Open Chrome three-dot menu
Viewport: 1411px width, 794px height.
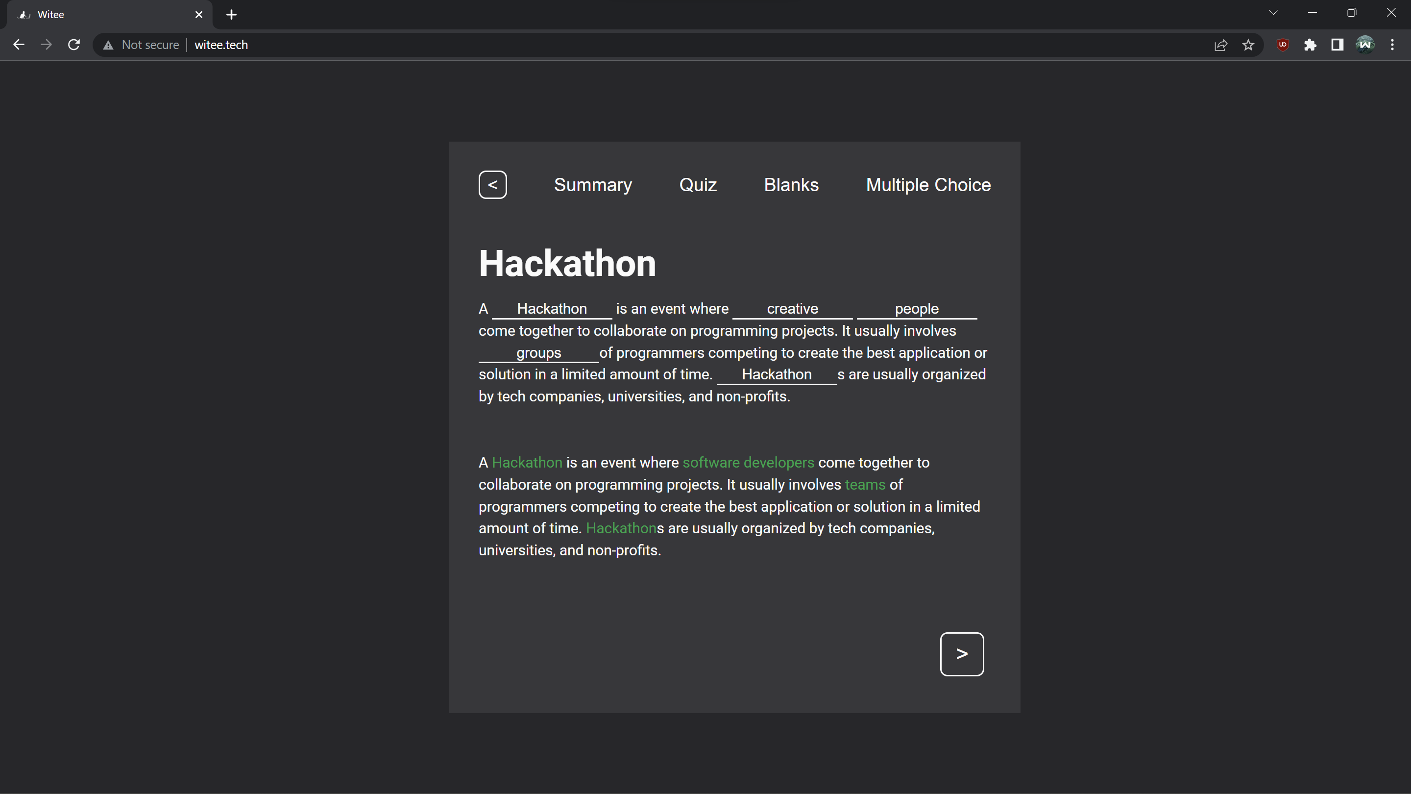pos(1392,45)
